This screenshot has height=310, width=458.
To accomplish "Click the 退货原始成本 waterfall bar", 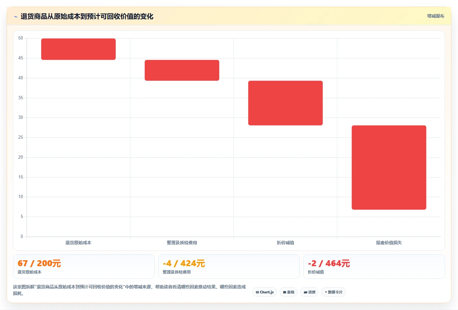I will click(78, 49).
